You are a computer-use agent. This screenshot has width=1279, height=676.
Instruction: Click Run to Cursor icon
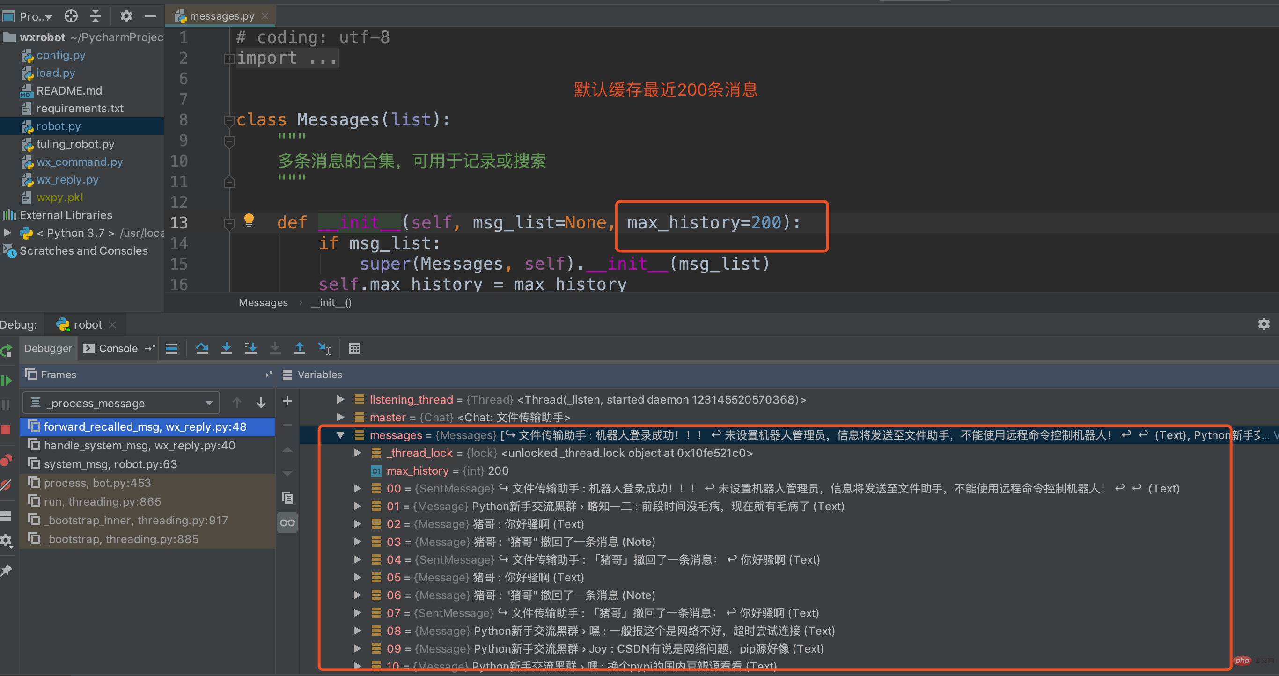(324, 348)
